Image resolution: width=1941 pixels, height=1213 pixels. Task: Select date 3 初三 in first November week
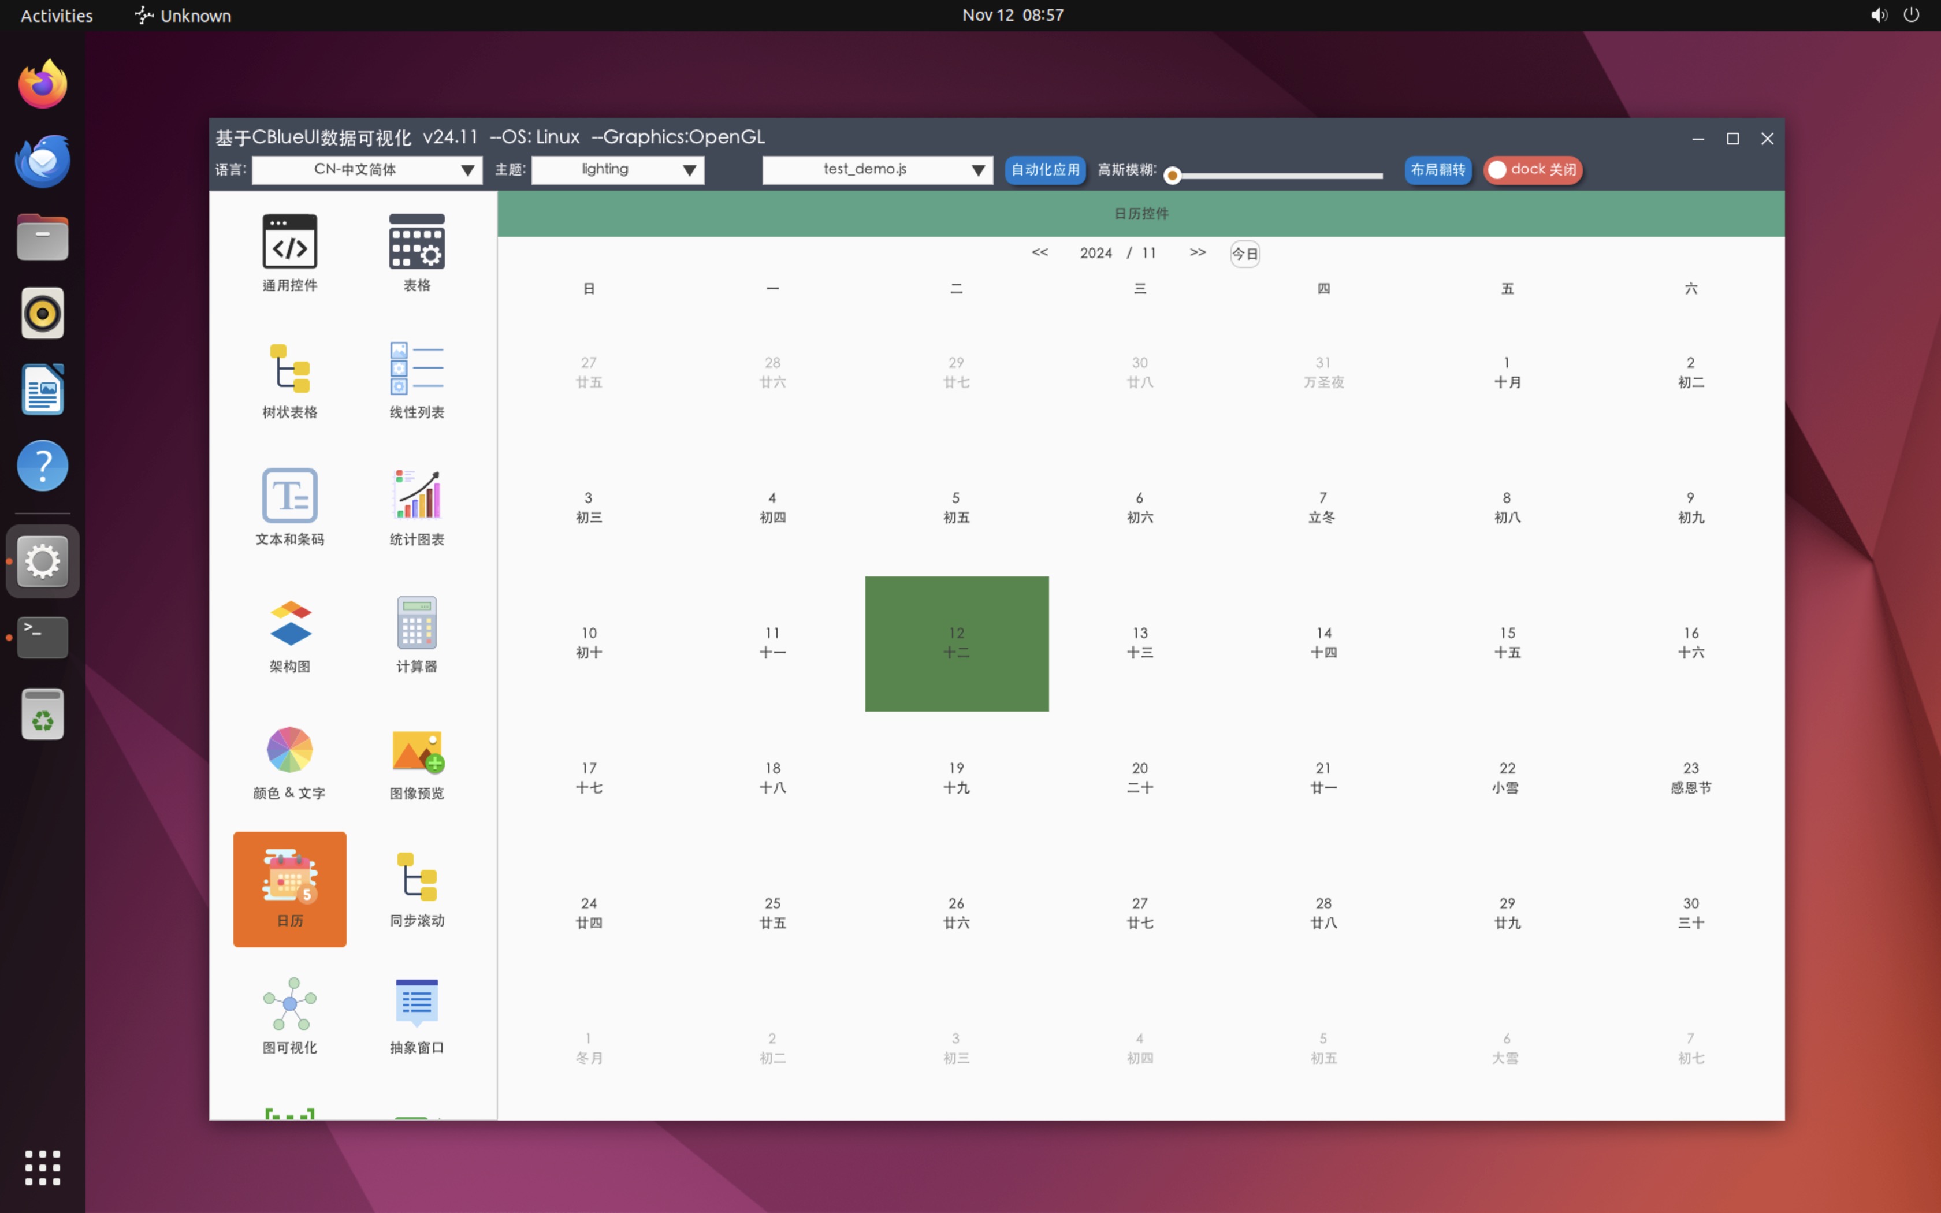click(x=589, y=508)
